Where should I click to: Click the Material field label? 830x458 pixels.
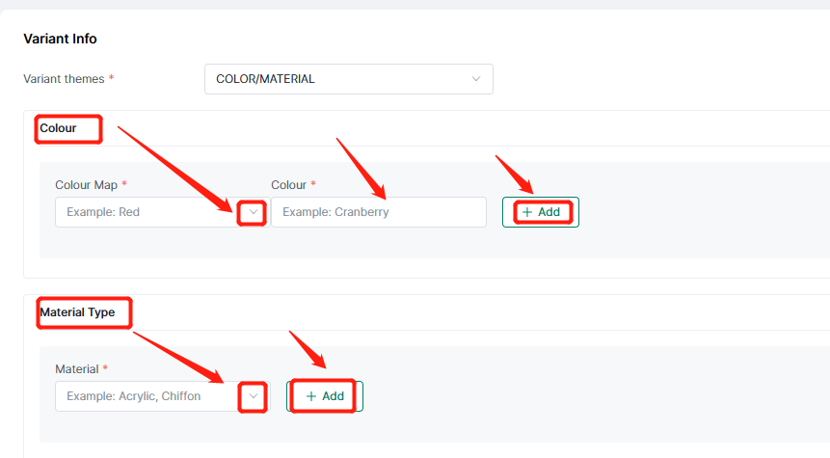click(77, 369)
